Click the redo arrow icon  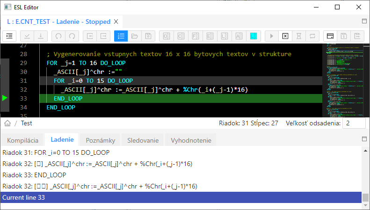[72, 36]
